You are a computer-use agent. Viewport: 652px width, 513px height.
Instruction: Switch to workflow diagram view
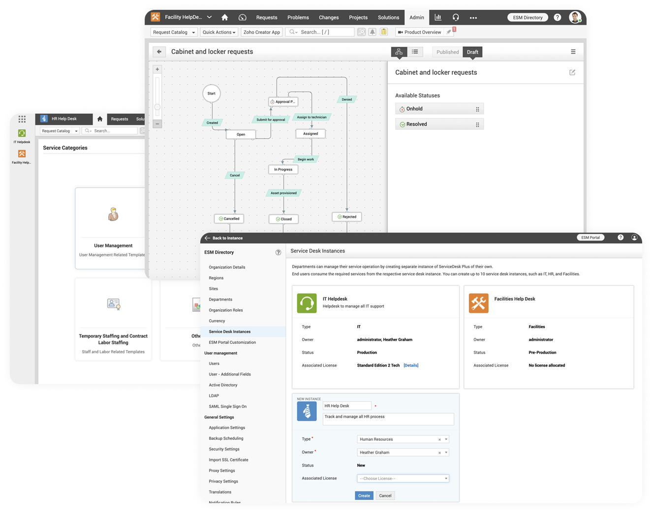(399, 52)
